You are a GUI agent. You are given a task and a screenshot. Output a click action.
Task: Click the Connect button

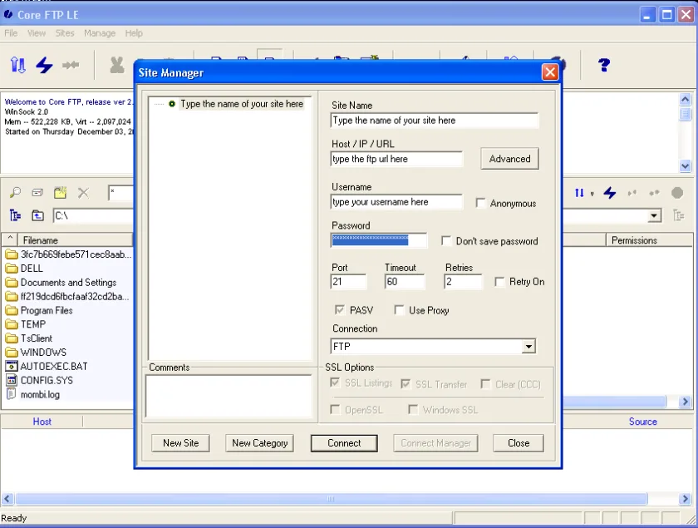(344, 443)
